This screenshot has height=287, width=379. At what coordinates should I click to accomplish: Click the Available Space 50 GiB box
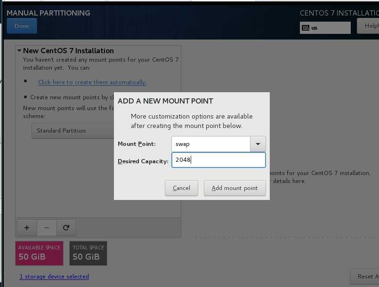(x=40, y=253)
